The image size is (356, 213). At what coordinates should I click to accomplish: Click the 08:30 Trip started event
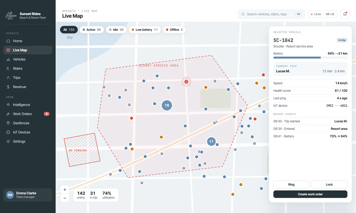(310, 121)
